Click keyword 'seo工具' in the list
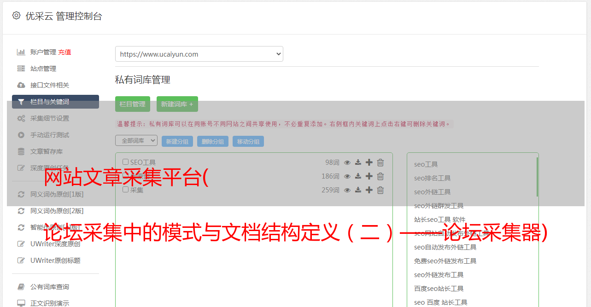591x307 pixels. [426, 164]
